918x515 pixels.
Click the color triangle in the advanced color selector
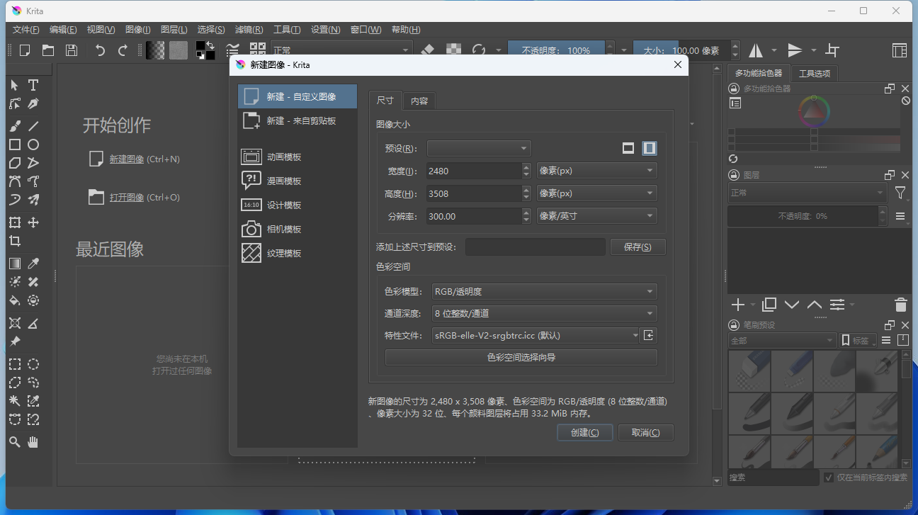coord(813,113)
